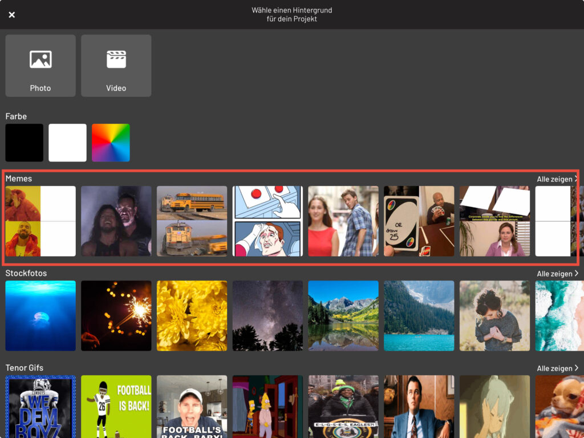Image resolution: width=584 pixels, height=438 pixels.
Task: Choose the We Dem Boyz Cowboys gif
Action: [40, 407]
